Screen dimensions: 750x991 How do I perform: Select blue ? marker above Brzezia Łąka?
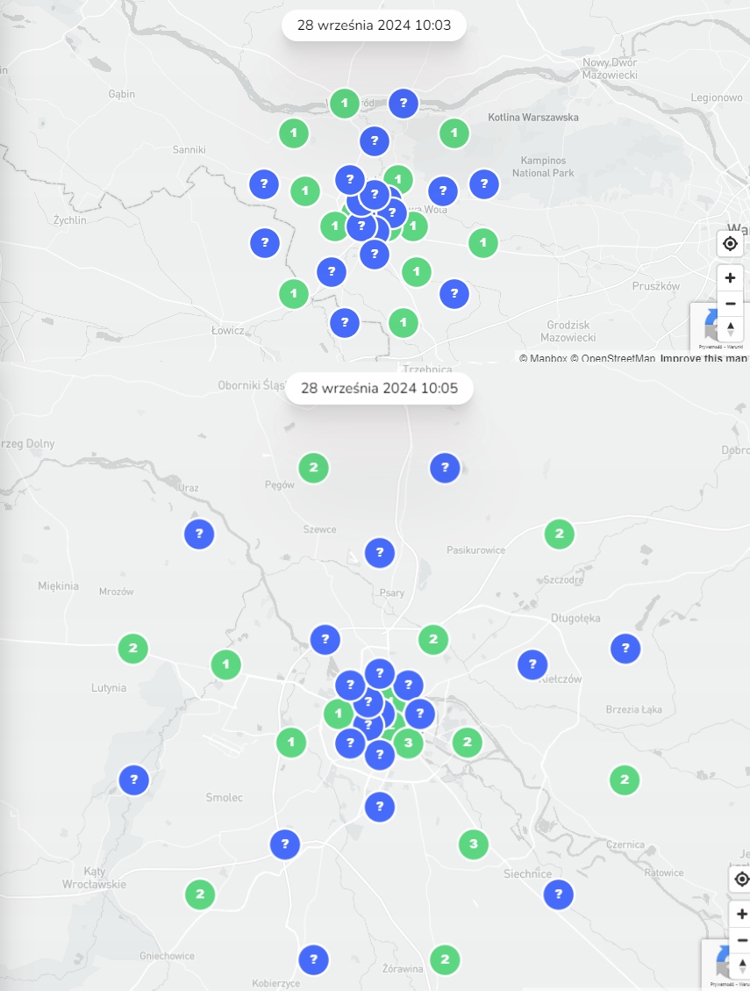click(x=625, y=649)
